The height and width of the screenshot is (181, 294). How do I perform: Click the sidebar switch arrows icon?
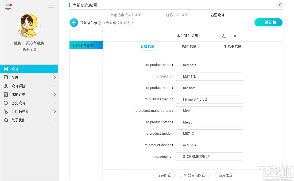pyautogui.click(x=51, y=7)
